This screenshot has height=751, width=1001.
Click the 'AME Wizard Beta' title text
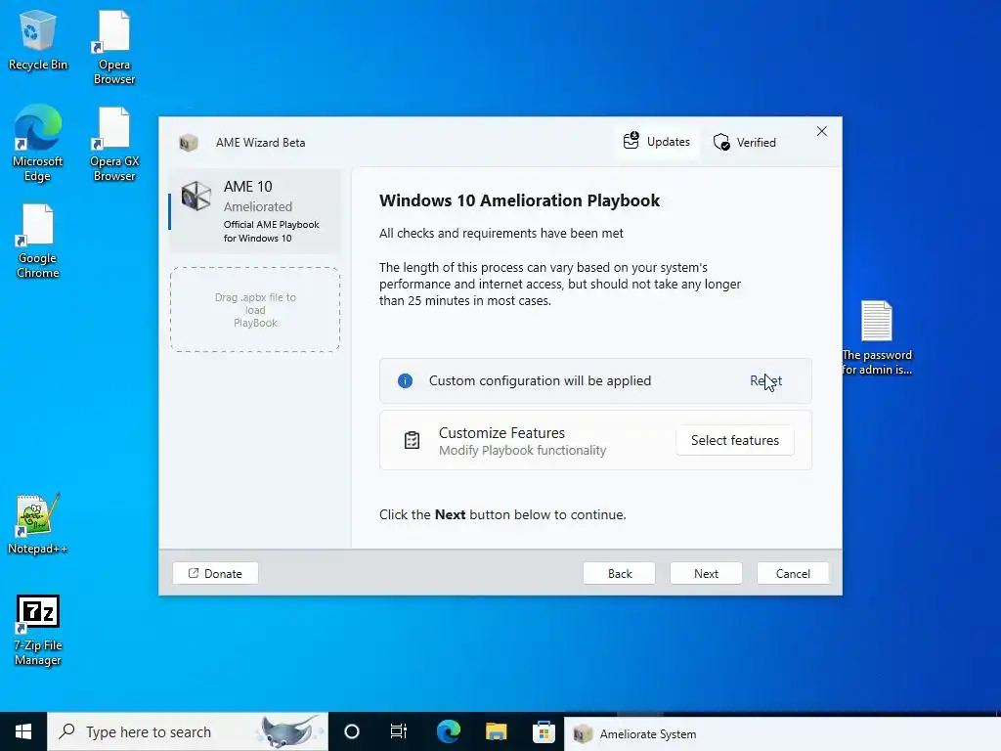[x=260, y=143]
